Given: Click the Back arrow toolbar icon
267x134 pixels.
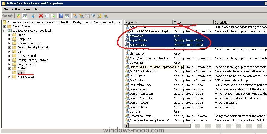Looking at the screenshot, I should pyautogui.click(x=4, y=16).
